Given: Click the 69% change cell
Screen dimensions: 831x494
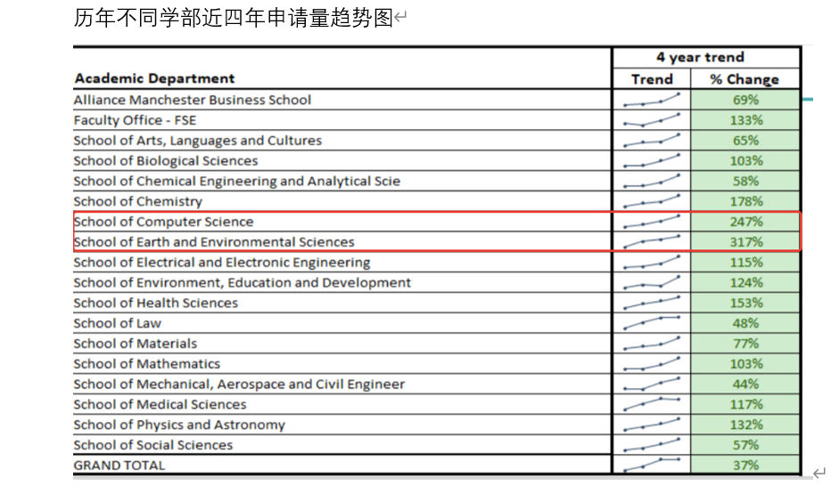Looking at the screenshot, I should click(745, 100).
